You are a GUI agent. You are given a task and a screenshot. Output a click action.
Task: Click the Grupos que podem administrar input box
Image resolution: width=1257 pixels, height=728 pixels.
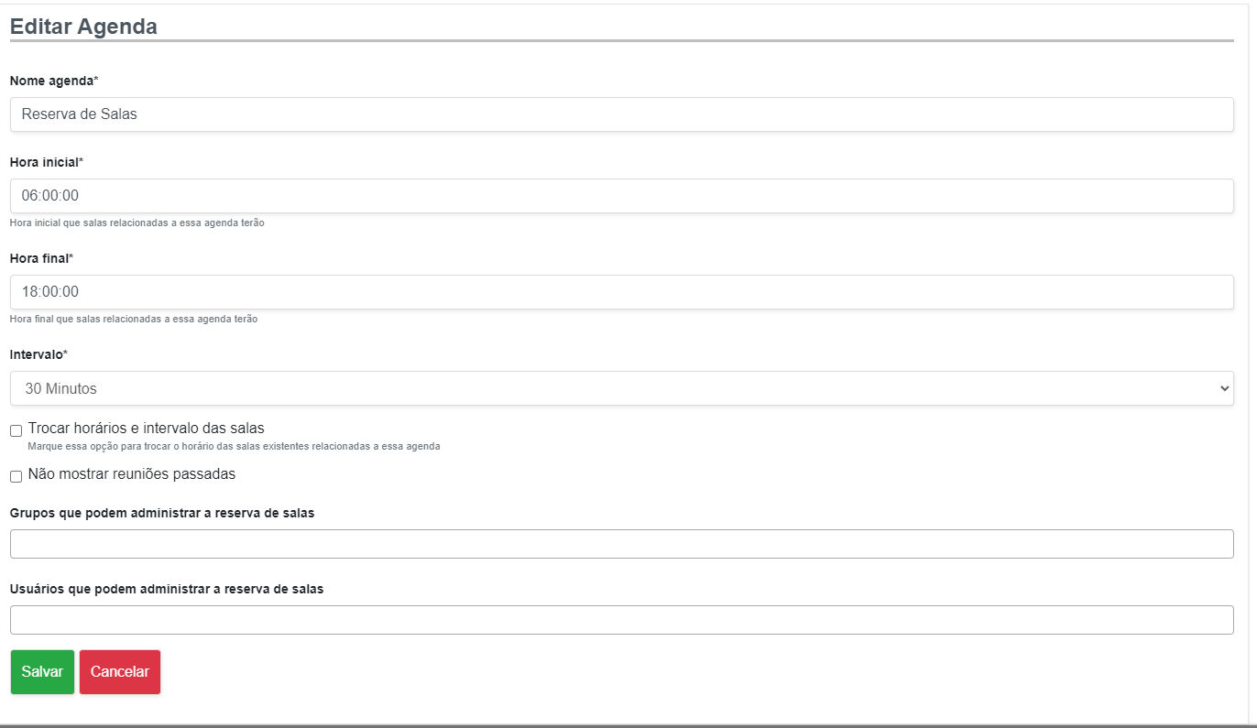621,544
